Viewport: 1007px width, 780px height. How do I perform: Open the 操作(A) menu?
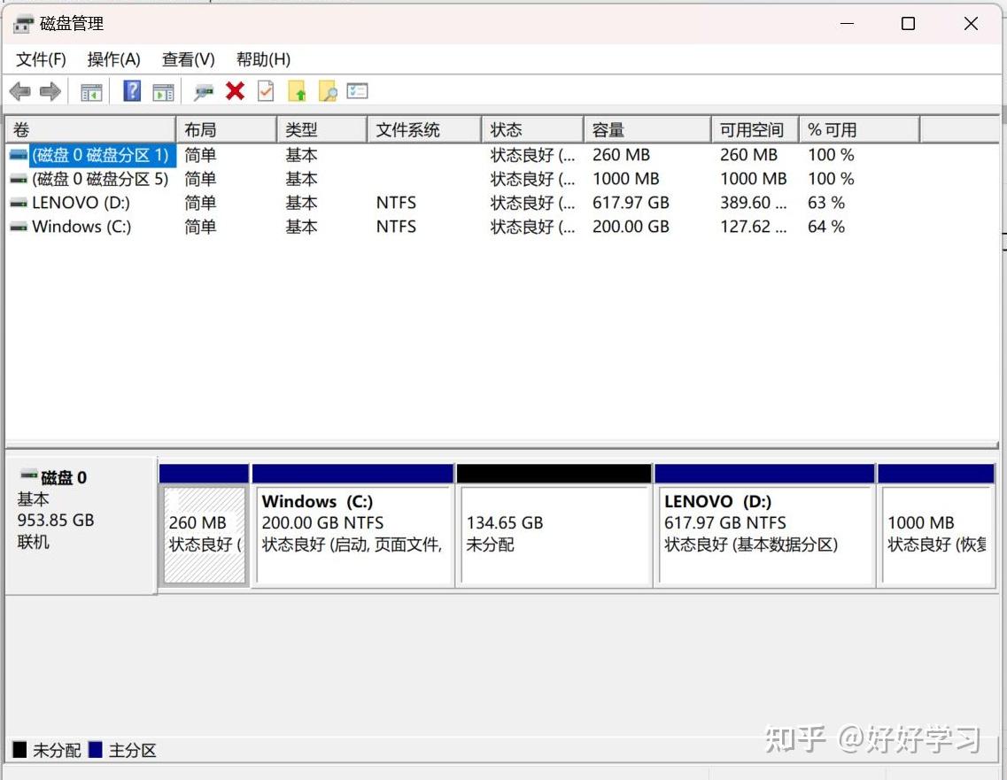pyautogui.click(x=113, y=59)
